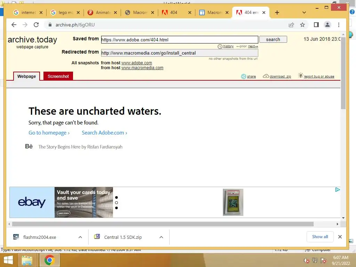Click the muted volume tray icon
The image size is (356, 267).
click(307, 261)
